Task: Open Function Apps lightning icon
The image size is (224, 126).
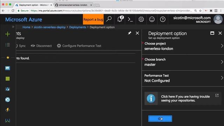Action: tap(8, 110)
